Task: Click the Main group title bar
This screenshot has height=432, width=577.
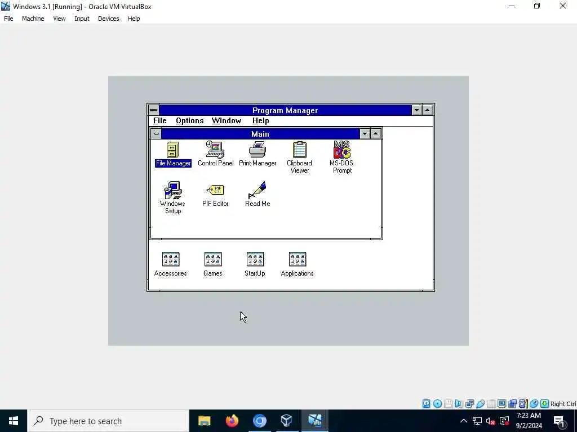Action: 260,134
